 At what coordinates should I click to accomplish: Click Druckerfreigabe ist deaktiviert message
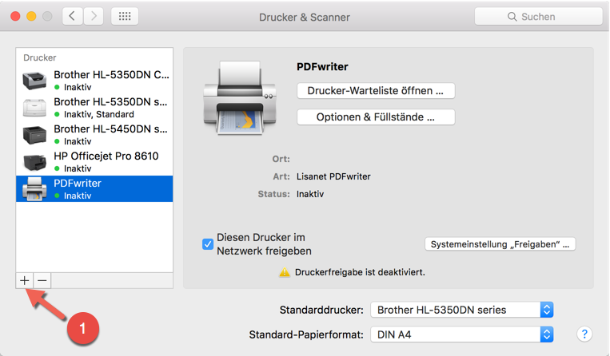tap(360, 272)
